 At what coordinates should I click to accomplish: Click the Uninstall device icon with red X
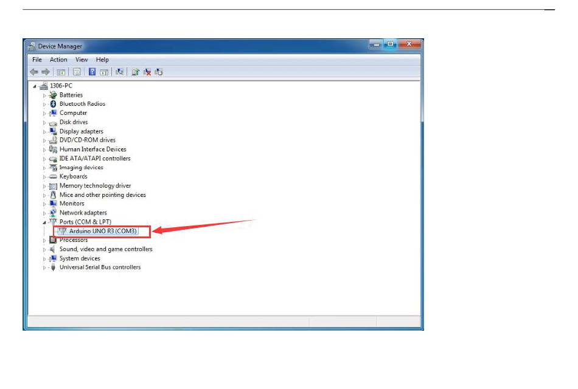click(147, 72)
